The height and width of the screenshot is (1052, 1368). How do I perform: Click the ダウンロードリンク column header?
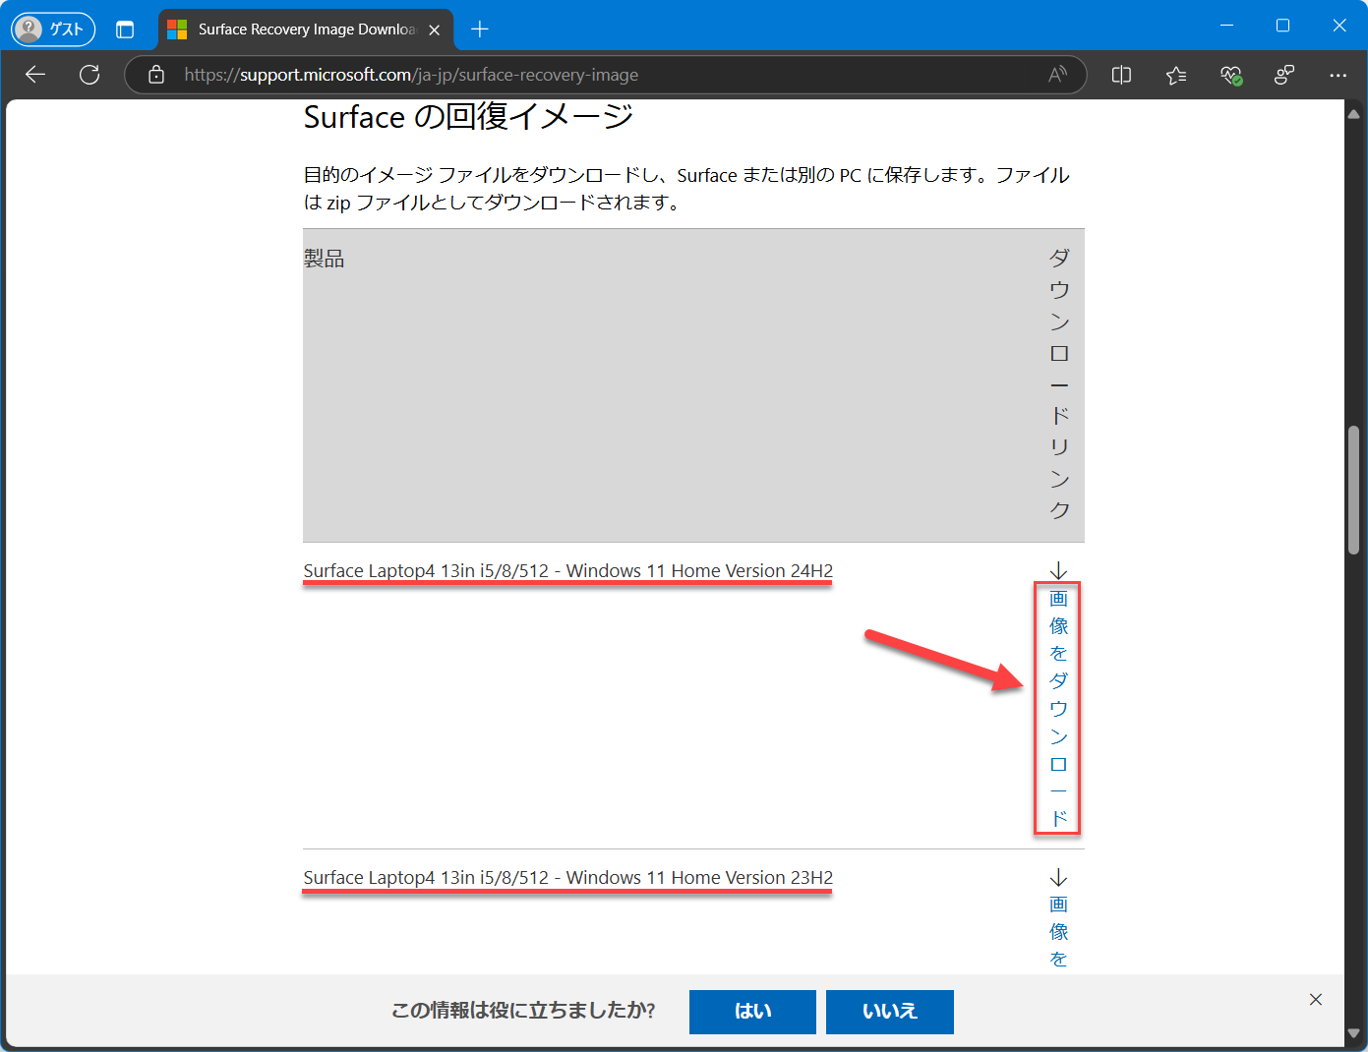click(1059, 383)
